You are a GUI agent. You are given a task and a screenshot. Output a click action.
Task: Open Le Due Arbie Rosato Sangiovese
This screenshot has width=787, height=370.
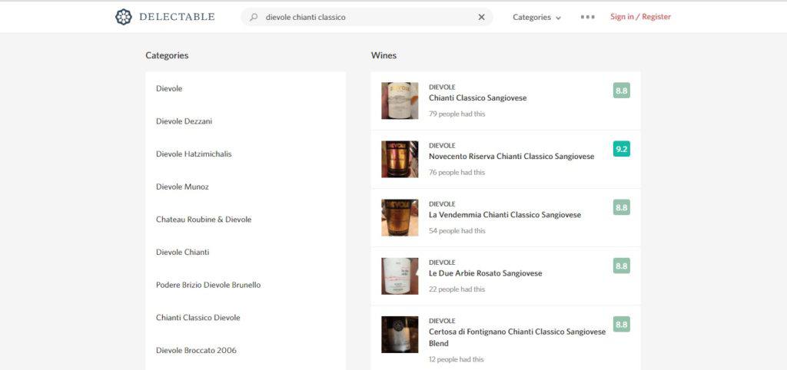(x=486, y=273)
